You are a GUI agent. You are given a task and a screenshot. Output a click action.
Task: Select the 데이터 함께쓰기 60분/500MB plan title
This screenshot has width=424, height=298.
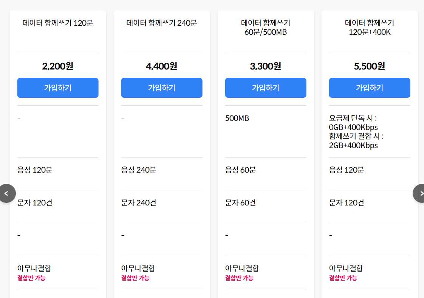point(265,27)
